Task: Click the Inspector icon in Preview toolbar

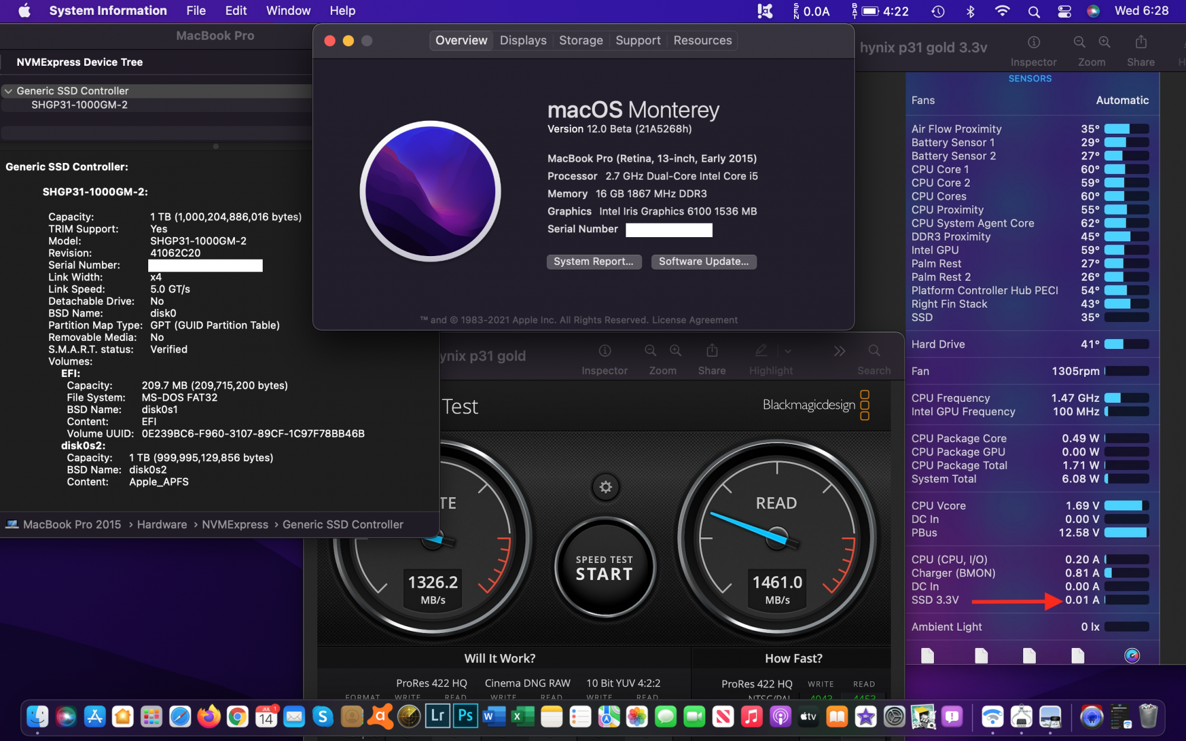Action: [604, 351]
